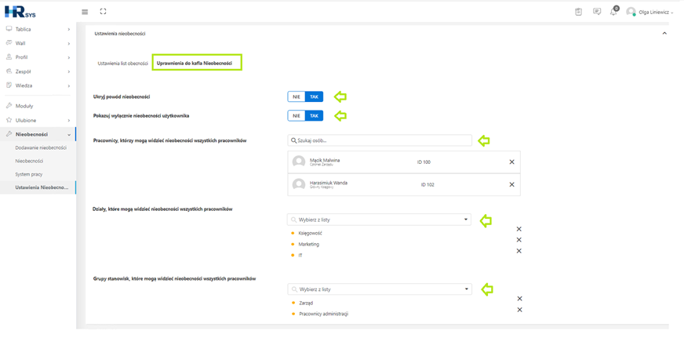
Task: Remove the Zarząd position group
Action: click(519, 299)
